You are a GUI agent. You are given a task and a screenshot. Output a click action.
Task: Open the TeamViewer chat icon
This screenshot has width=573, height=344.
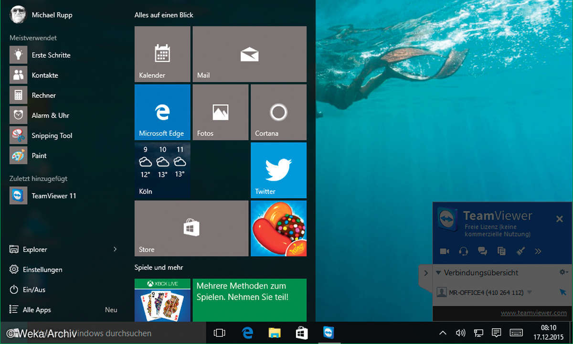click(482, 251)
